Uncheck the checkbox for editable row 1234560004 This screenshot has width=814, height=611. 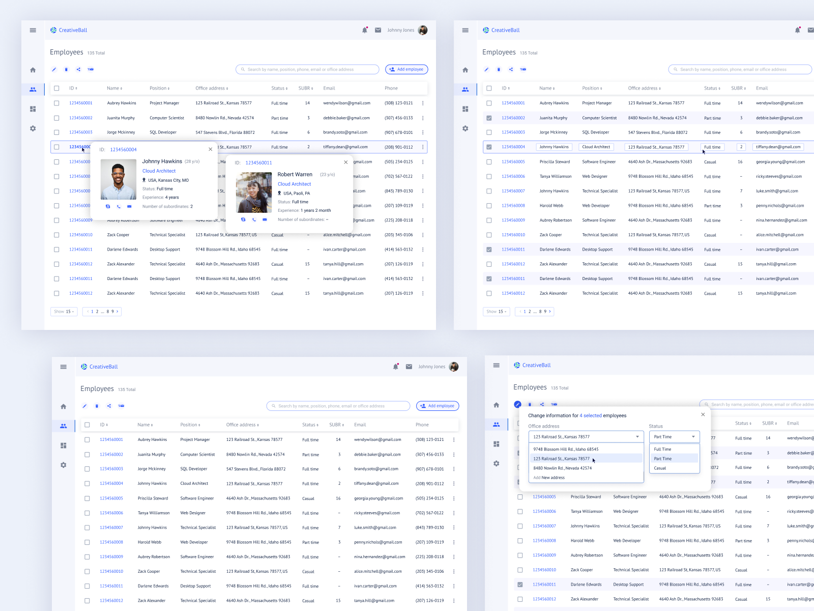pos(489,147)
